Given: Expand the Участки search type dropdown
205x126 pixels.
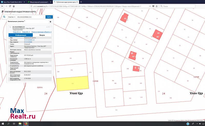Looking at the screenshot, I should [x=12, y=17].
